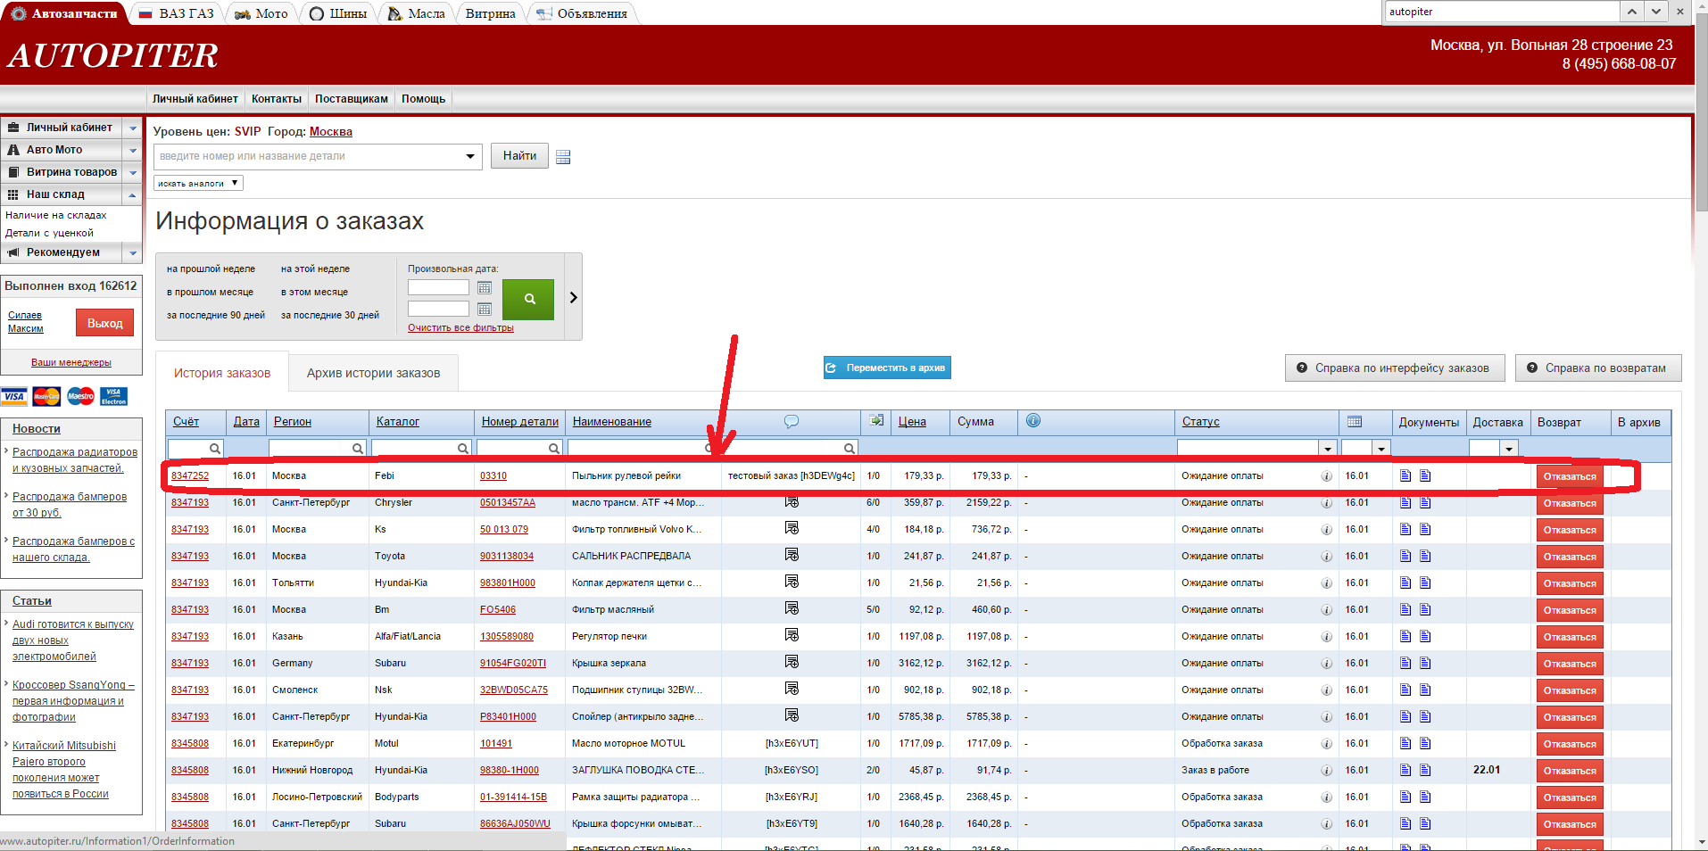Image resolution: width=1708 pixels, height=851 pixels.
Task: Click the part number search input field
Action: pyautogui.click(x=308, y=156)
